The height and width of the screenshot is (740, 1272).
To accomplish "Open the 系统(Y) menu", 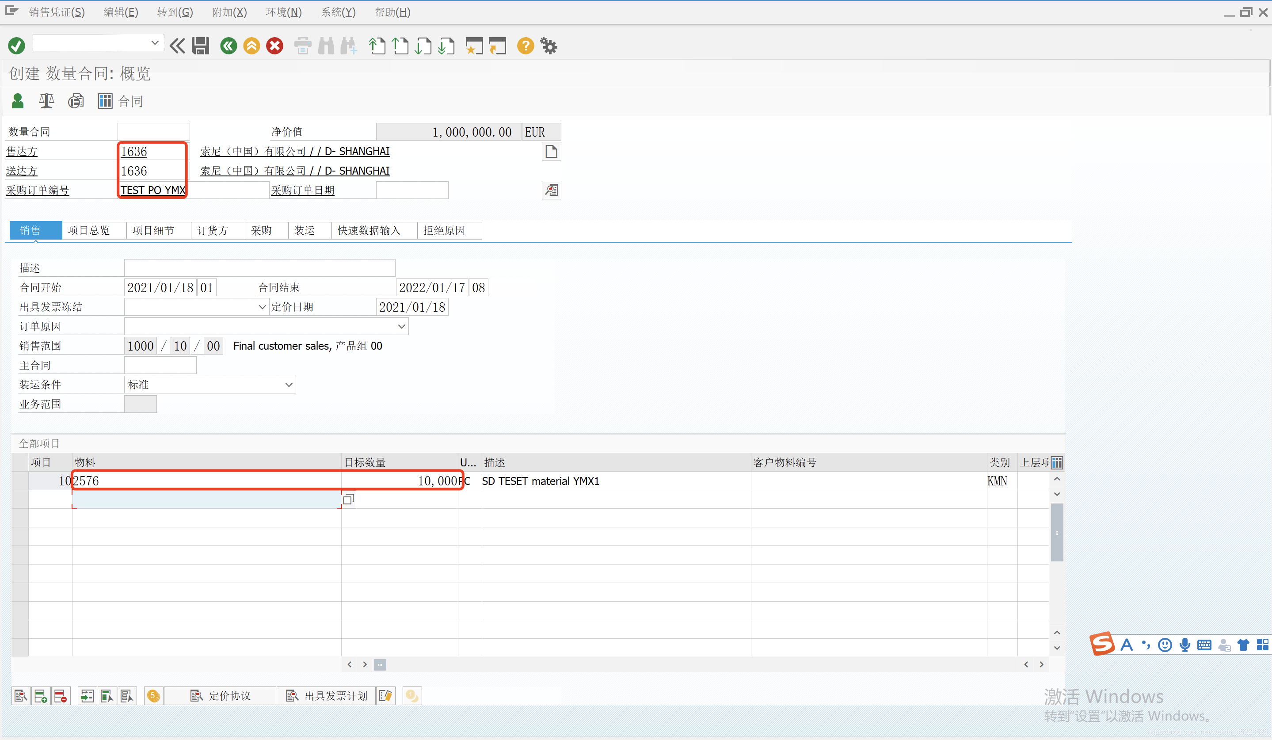I will [338, 12].
